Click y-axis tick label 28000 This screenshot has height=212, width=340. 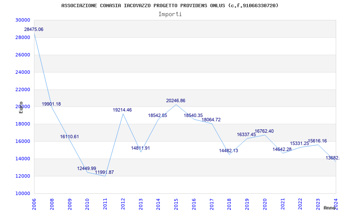[23, 37]
